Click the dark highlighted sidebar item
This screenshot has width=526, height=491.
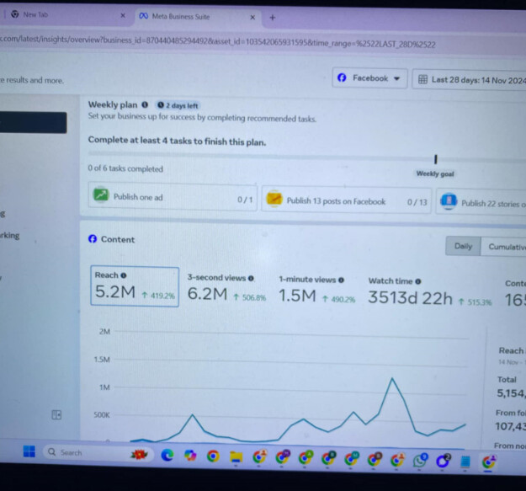33,122
